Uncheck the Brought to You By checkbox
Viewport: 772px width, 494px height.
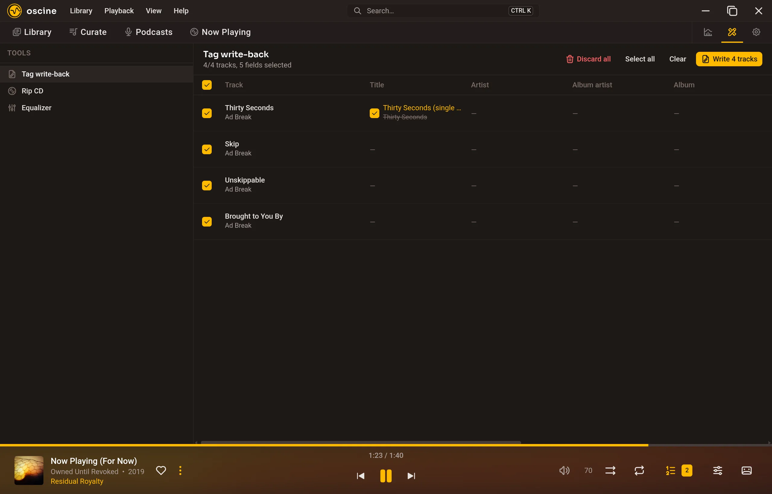(207, 222)
